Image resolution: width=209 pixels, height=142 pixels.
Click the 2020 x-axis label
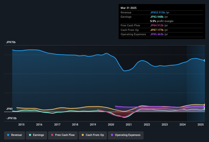111,125
